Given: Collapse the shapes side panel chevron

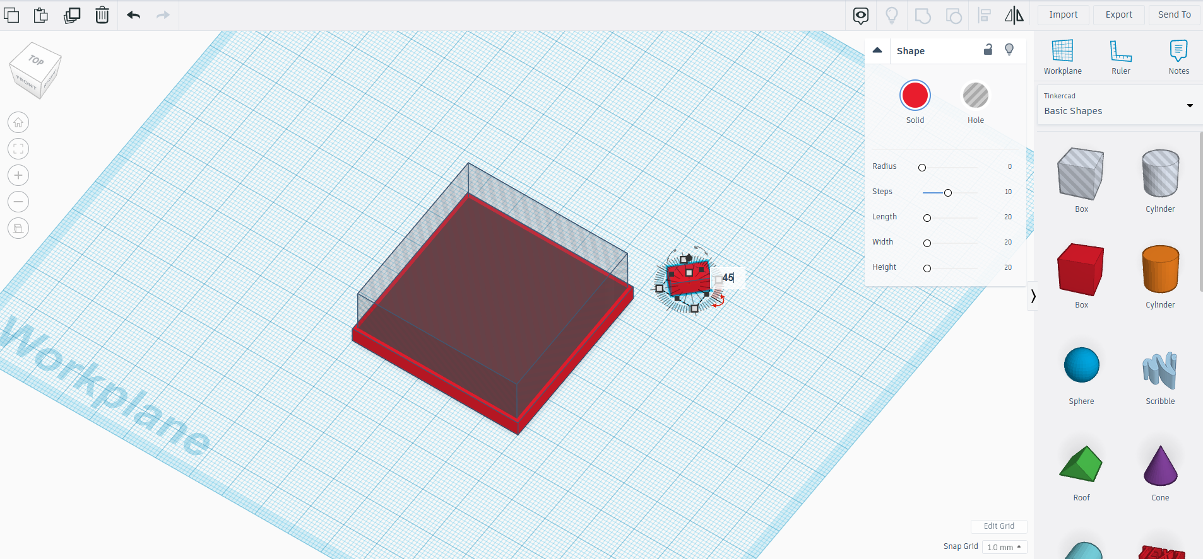Looking at the screenshot, I should click(1033, 296).
